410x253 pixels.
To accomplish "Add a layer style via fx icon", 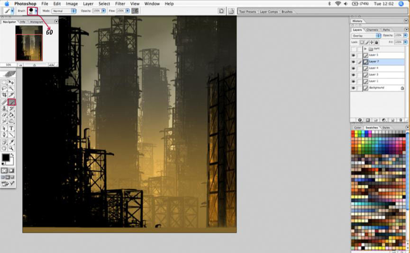I will [360, 120].
